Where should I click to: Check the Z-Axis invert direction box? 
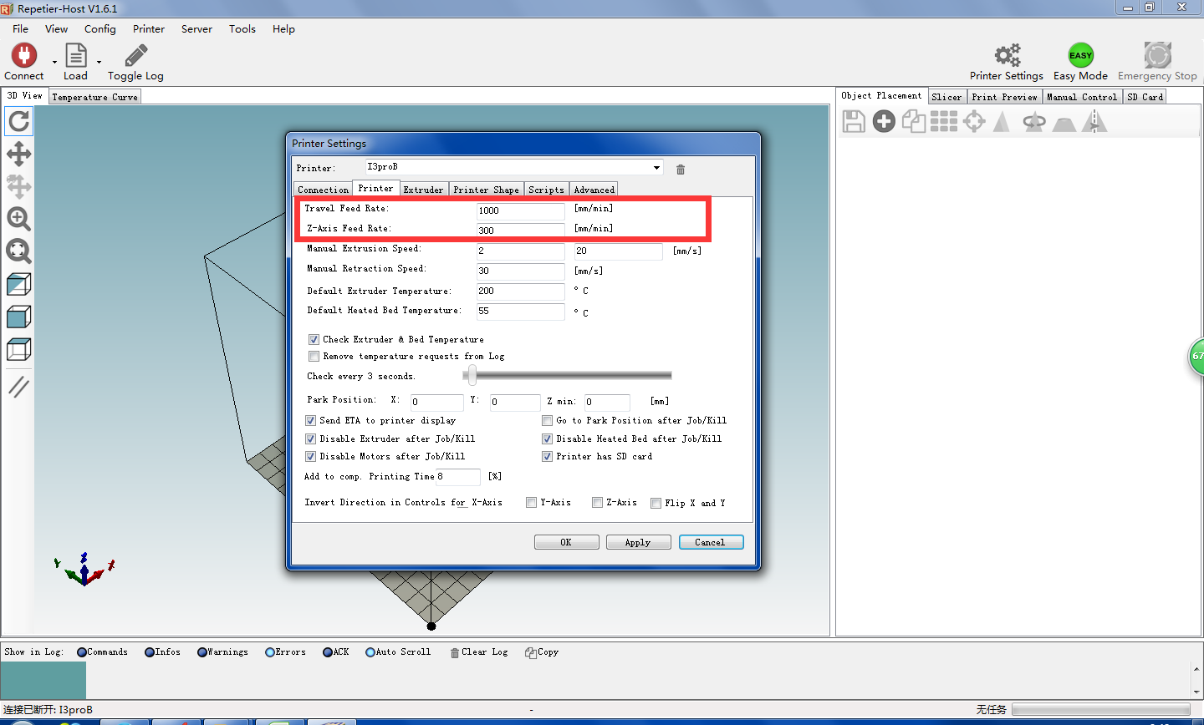(597, 502)
